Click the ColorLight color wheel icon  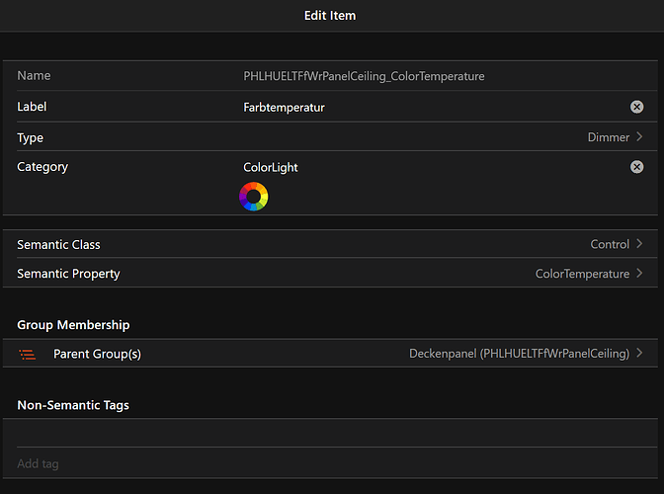coord(254,197)
